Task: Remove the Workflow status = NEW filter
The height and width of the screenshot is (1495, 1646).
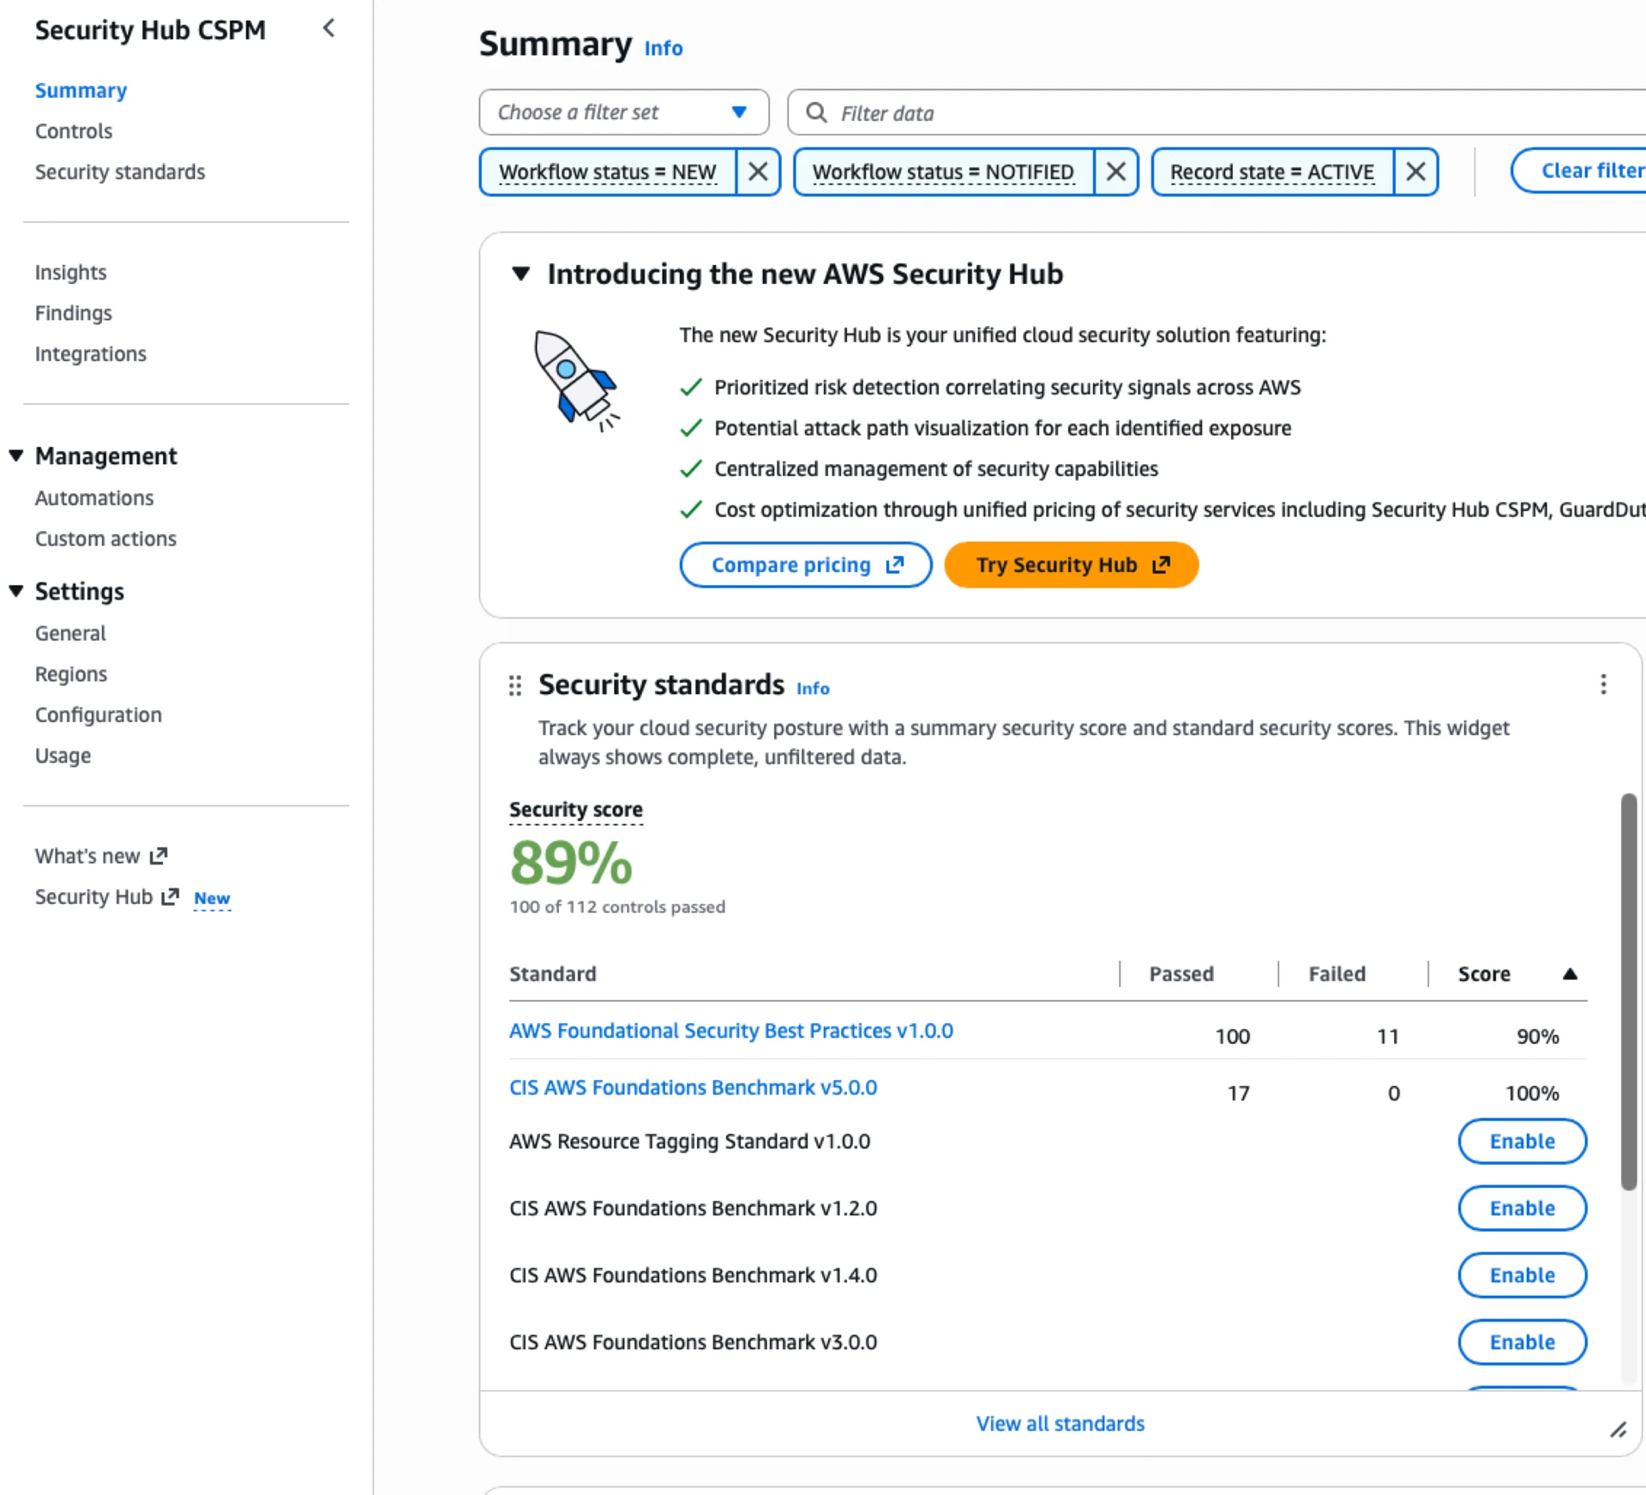Action: (x=758, y=172)
